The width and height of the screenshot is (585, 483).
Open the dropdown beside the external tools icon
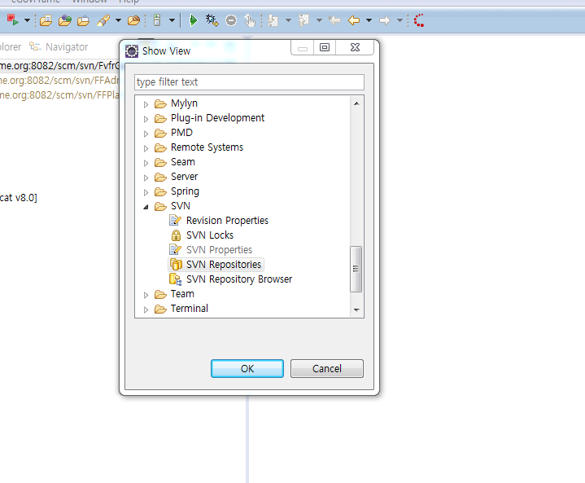27,20
